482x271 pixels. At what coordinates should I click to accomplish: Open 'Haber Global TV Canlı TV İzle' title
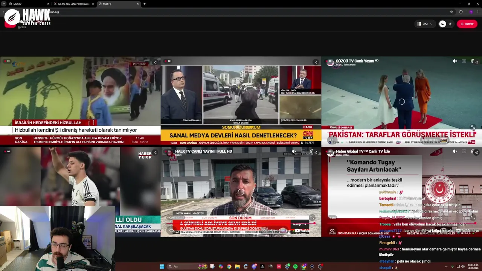363,151
